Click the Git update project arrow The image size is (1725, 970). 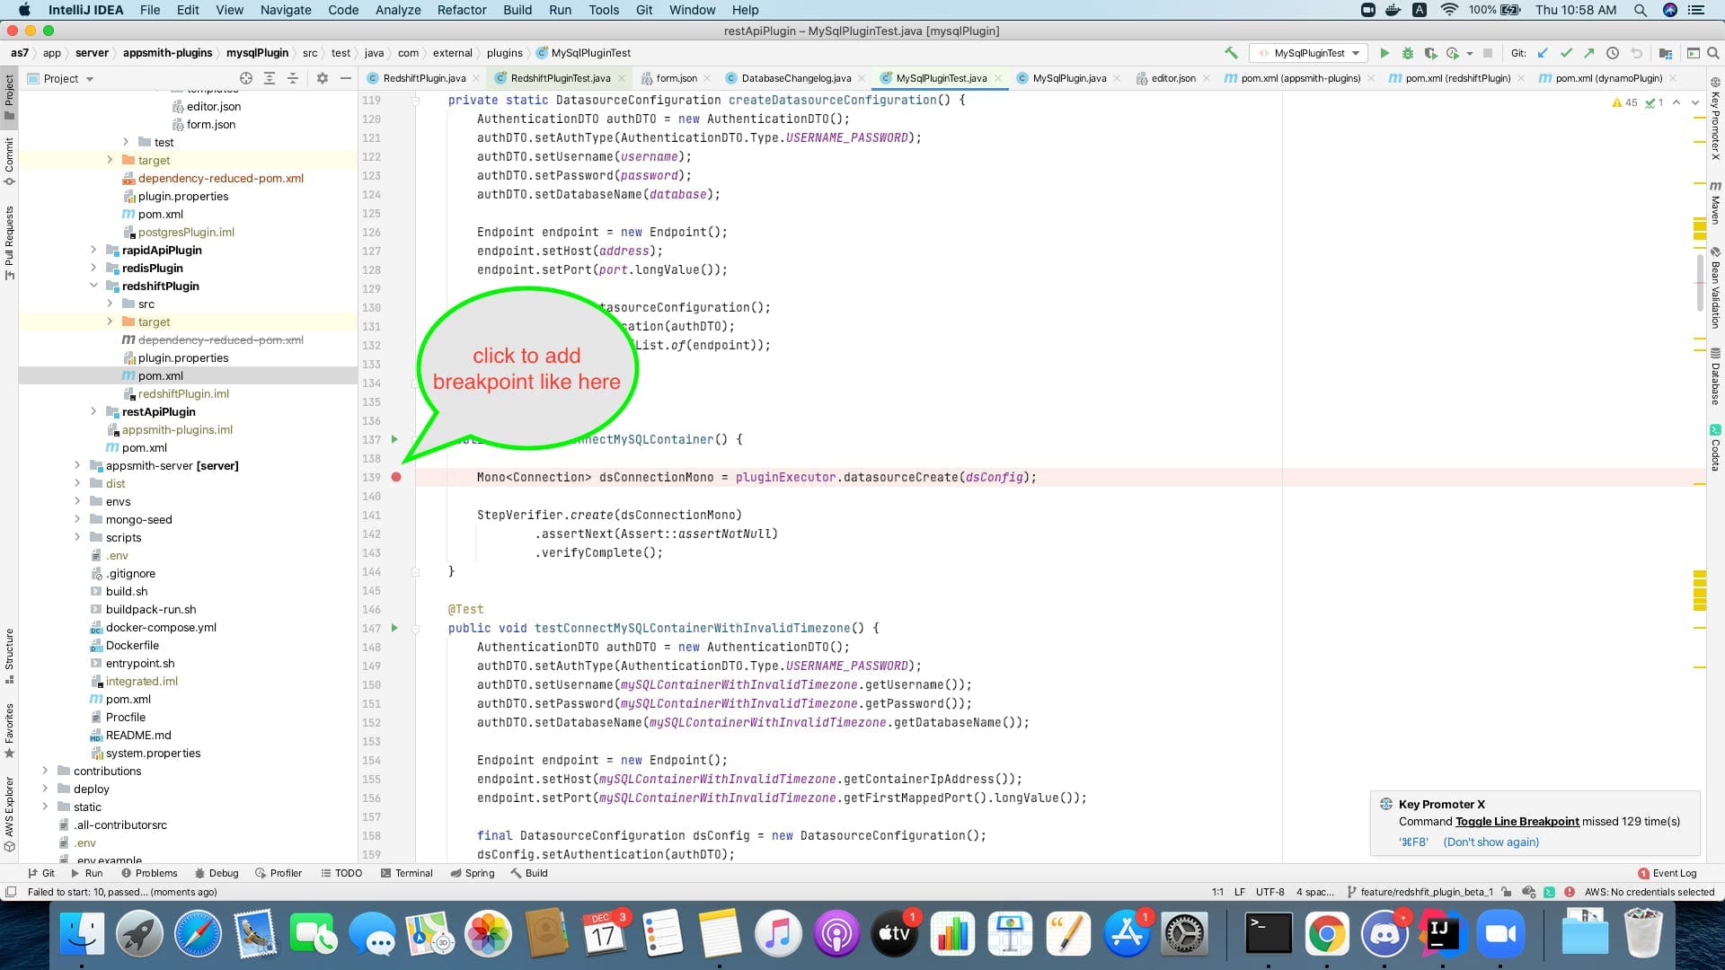[x=1543, y=53]
